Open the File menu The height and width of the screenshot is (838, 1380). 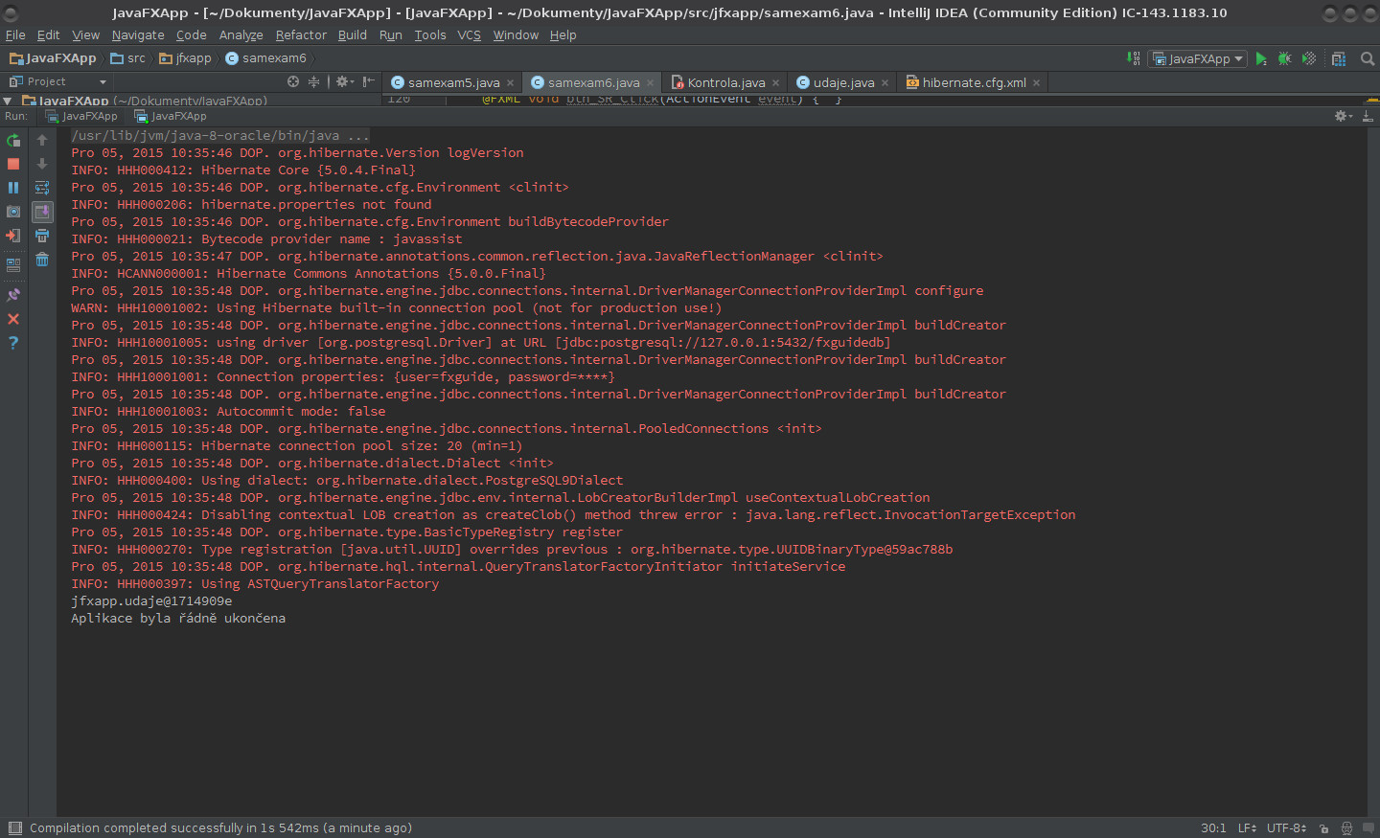pos(15,35)
